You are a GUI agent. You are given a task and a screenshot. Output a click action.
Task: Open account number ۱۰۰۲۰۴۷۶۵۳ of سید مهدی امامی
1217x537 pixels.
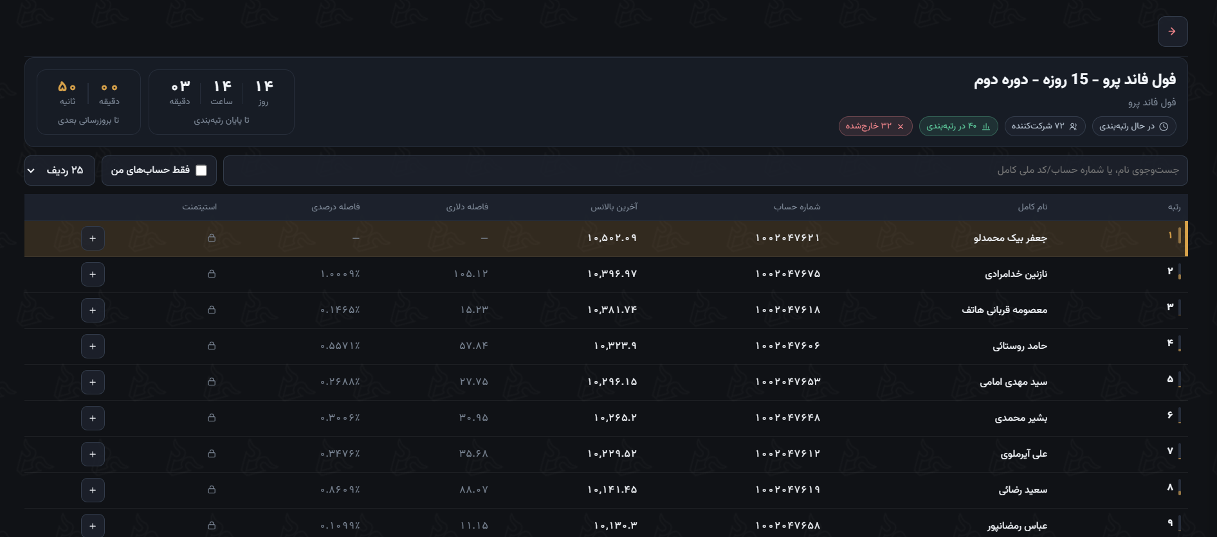coord(788,382)
